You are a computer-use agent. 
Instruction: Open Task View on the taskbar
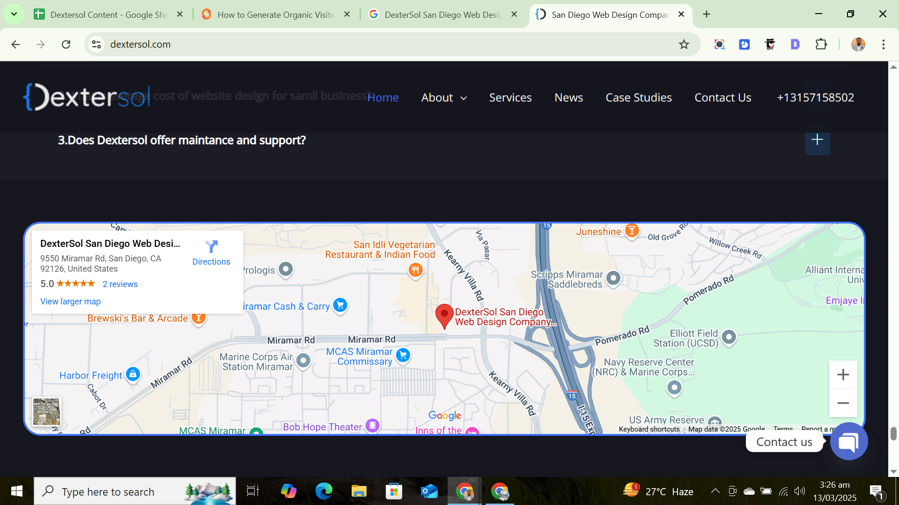click(253, 491)
